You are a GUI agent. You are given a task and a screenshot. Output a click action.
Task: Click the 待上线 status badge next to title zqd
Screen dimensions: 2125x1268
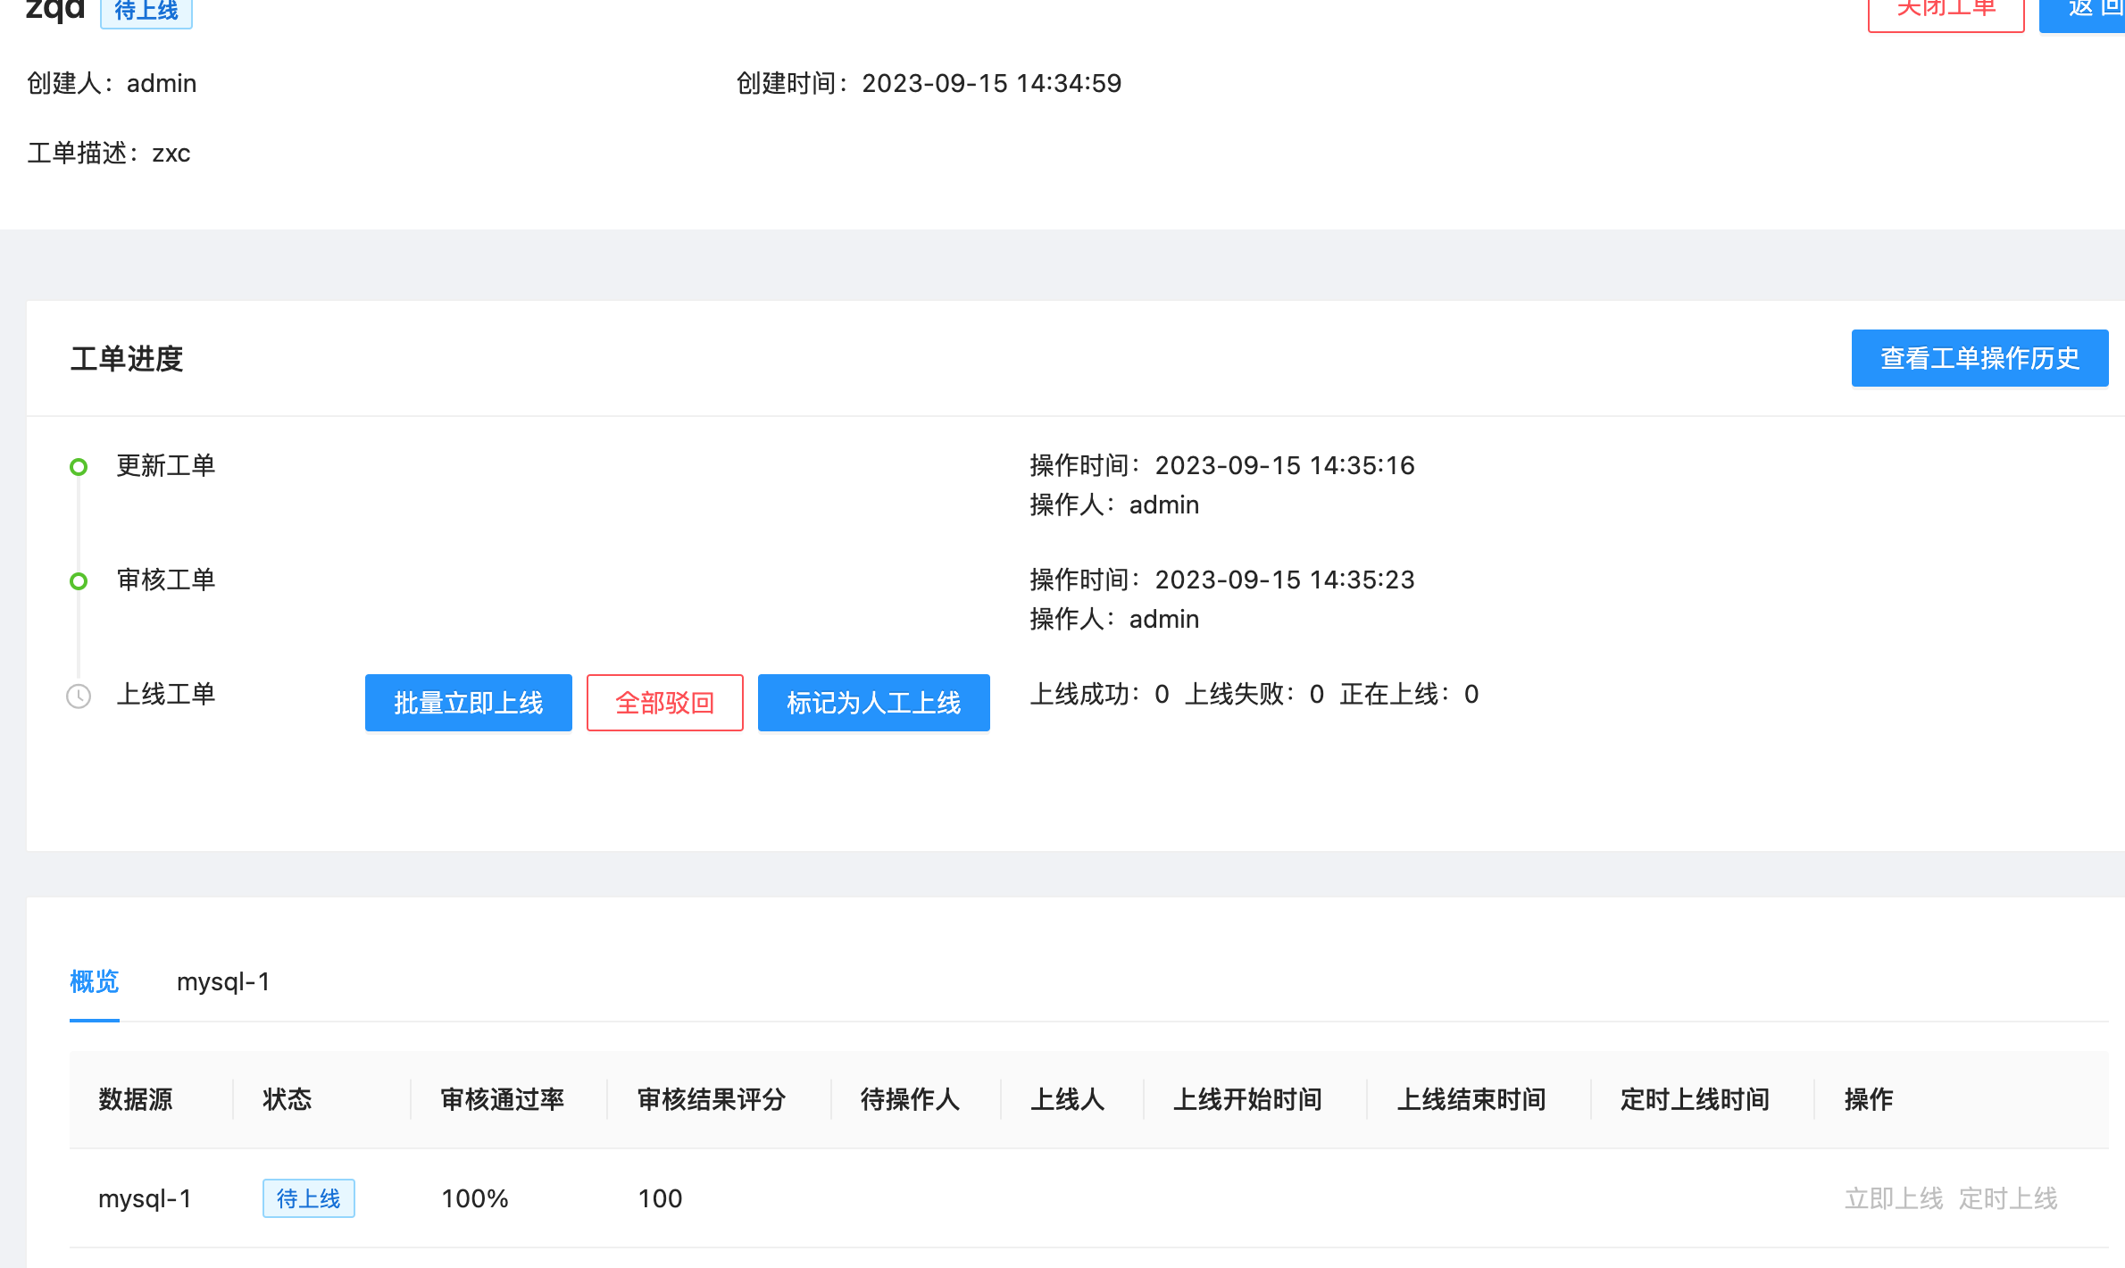(x=146, y=13)
